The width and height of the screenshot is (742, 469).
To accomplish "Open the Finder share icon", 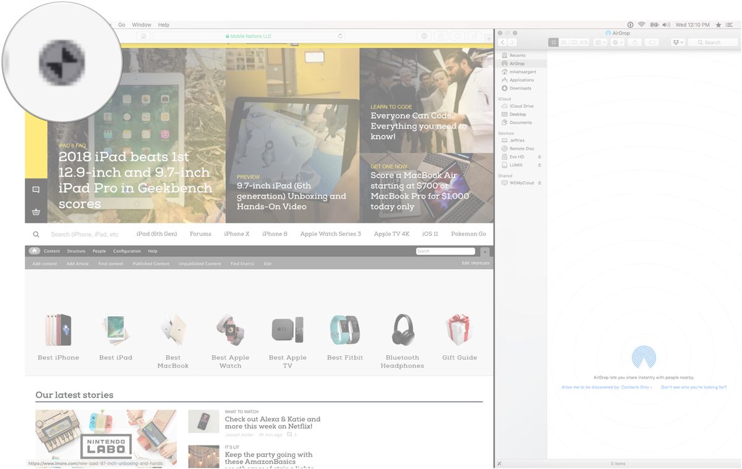I will [635, 42].
